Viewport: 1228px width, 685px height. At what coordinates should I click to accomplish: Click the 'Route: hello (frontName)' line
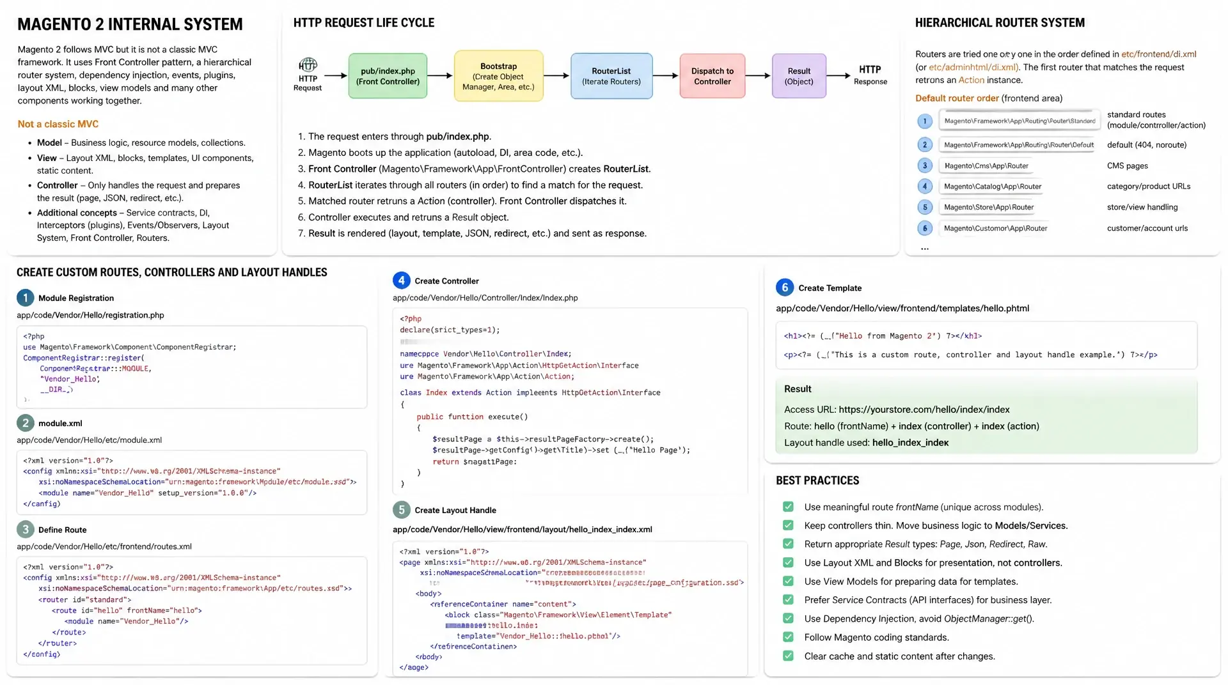tap(911, 426)
